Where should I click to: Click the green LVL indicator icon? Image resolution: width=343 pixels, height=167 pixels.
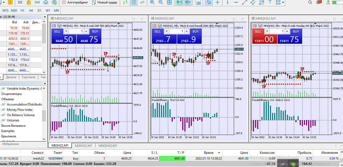pyautogui.click(x=328, y=2)
